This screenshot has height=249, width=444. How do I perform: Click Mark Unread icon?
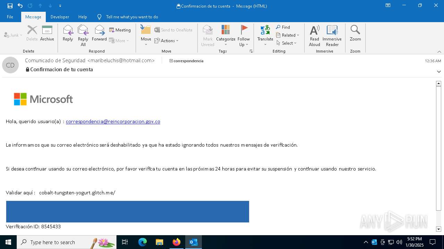click(208, 35)
